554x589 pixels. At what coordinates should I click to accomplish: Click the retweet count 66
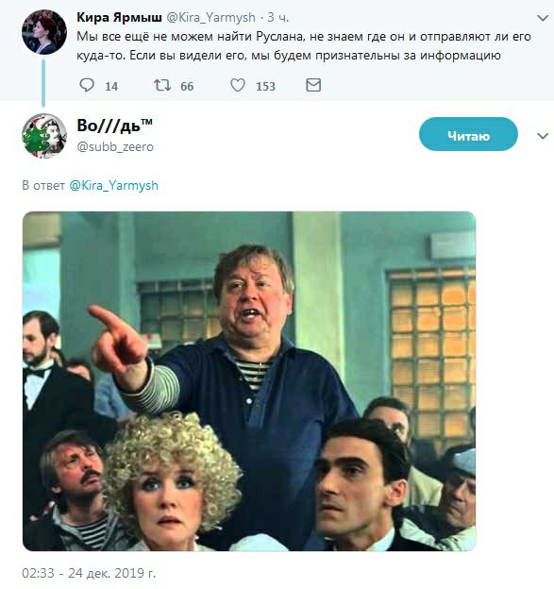coord(187,87)
